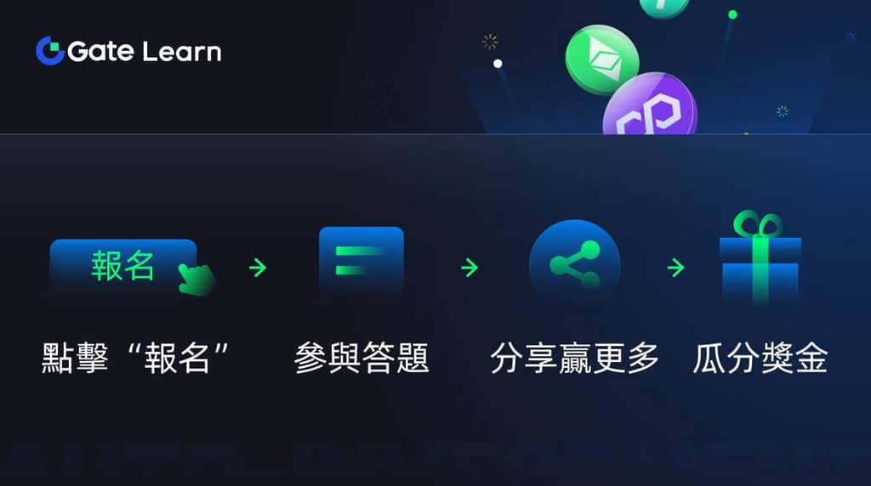Click the 參與答題 label
The width and height of the screenshot is (871, 486).
pyautogui.click(x=361, y=358)
